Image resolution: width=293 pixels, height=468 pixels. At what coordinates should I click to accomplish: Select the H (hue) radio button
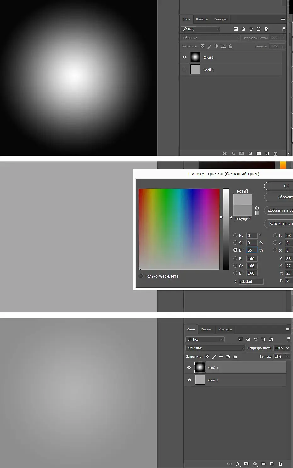pos(235,235)
